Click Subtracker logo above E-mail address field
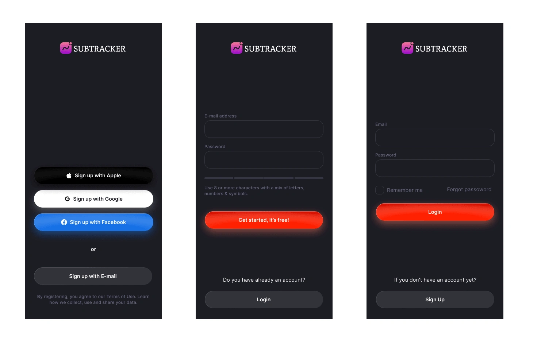This screenshot has height=344, width=541. [264, 48]
